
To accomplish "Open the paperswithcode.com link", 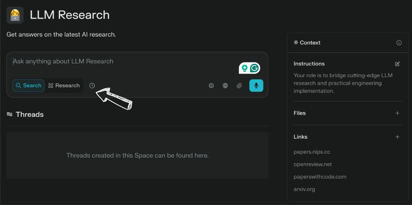I will point(320,176).
